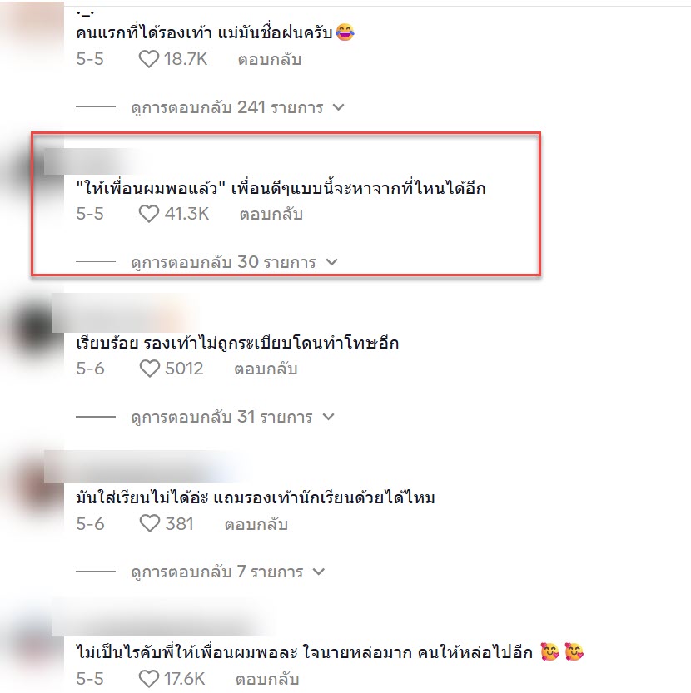
Task: Tap heart on comment with 5012 likes
Action: point(150,369)
